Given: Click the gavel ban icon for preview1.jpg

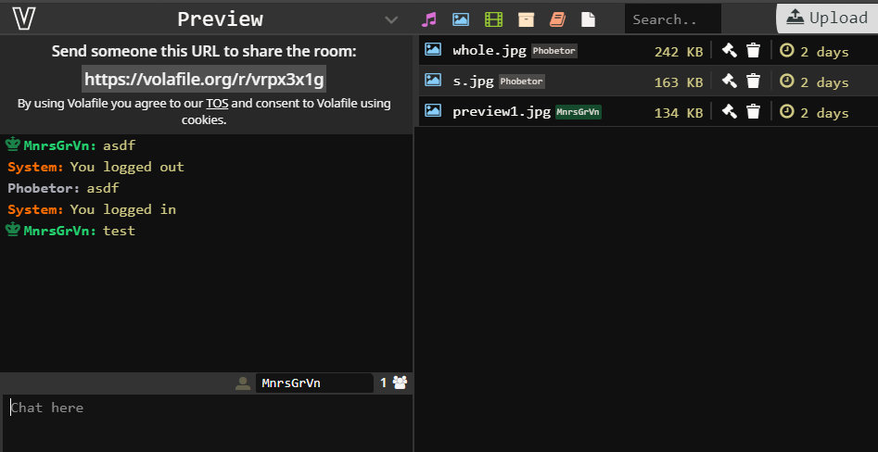Looking at the screenshot, I should tap(729, 112).
